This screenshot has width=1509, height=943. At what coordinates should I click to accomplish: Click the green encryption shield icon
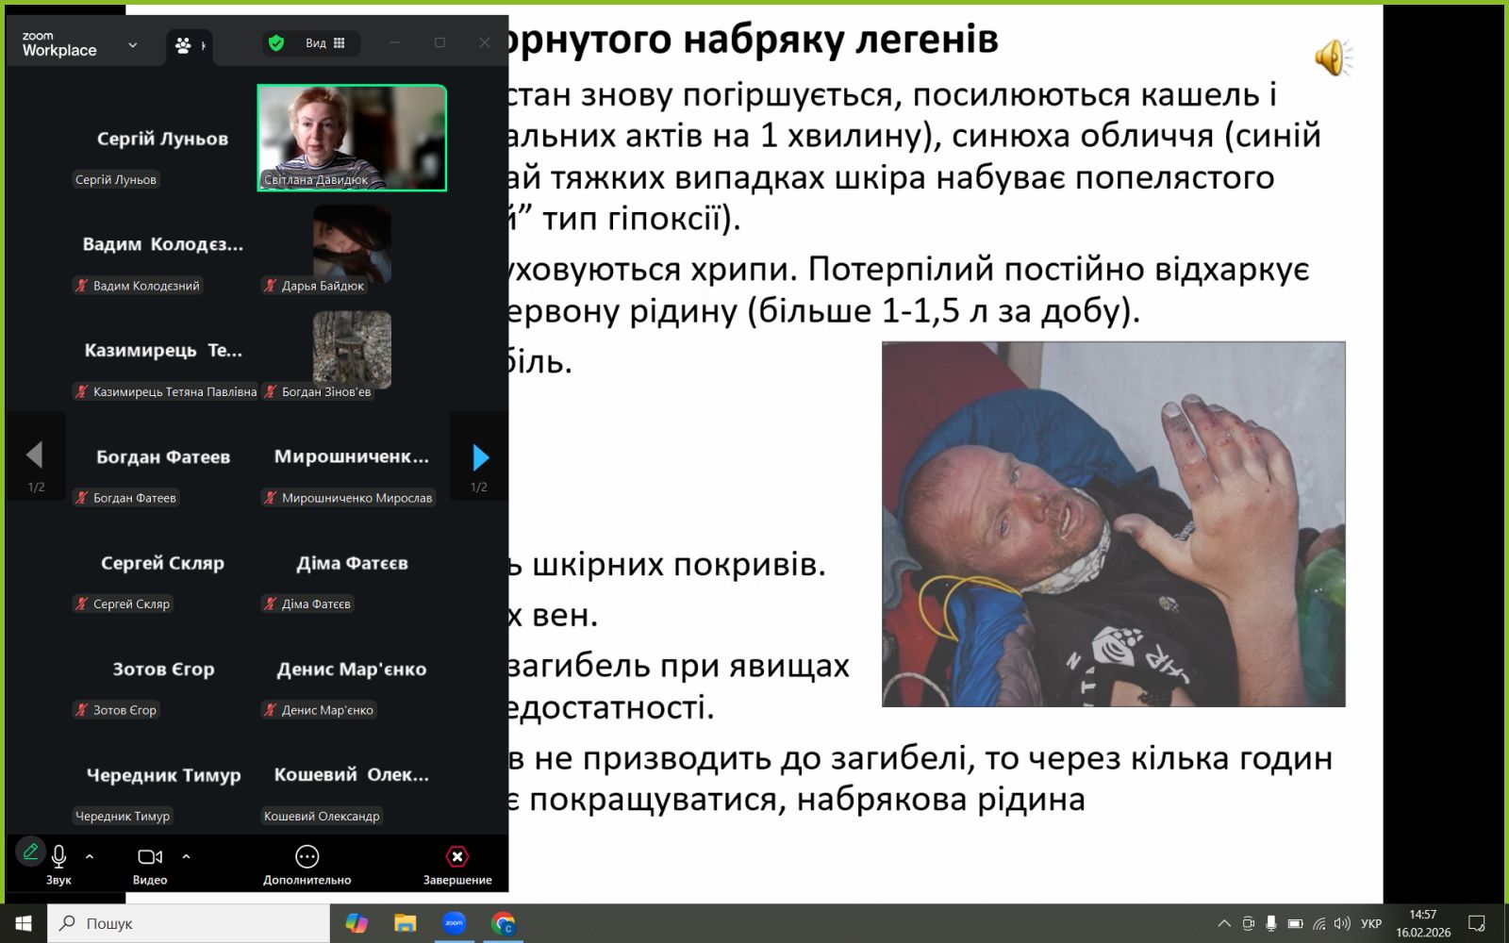pos(276,42)
